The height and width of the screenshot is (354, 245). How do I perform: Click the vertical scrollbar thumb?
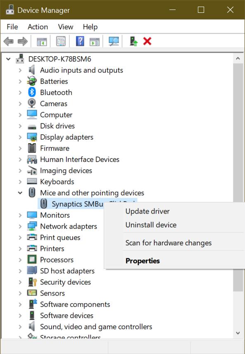point(238,177)
